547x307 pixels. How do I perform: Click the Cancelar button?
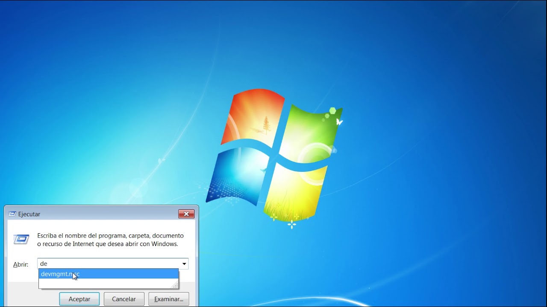click(124, 299)
